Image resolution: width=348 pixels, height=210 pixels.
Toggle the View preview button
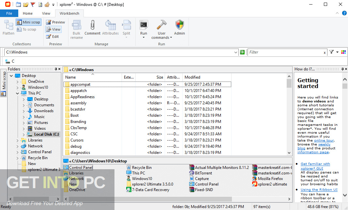[x=53, y=29]
